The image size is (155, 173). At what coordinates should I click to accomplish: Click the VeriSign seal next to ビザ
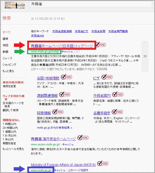tap(107, 77)
